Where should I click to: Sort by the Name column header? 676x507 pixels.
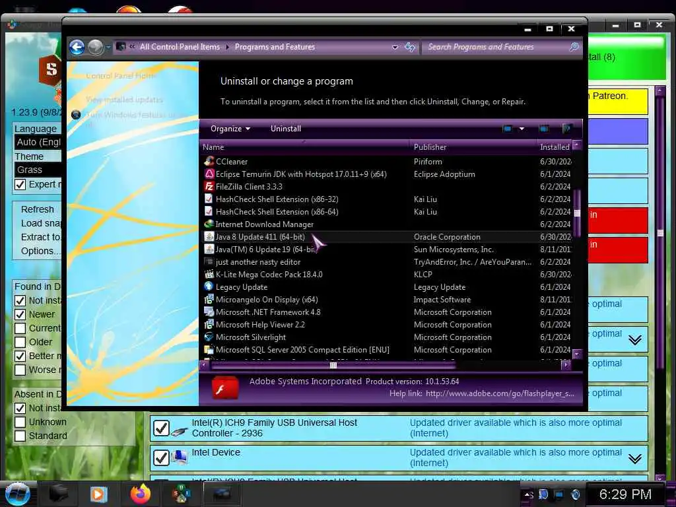tap(305, 147)
